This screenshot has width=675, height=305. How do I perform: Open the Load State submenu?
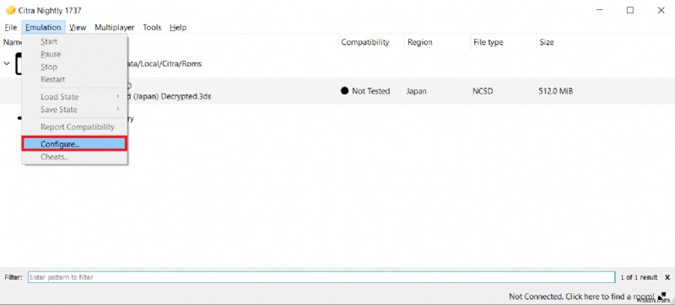[74, 97]
